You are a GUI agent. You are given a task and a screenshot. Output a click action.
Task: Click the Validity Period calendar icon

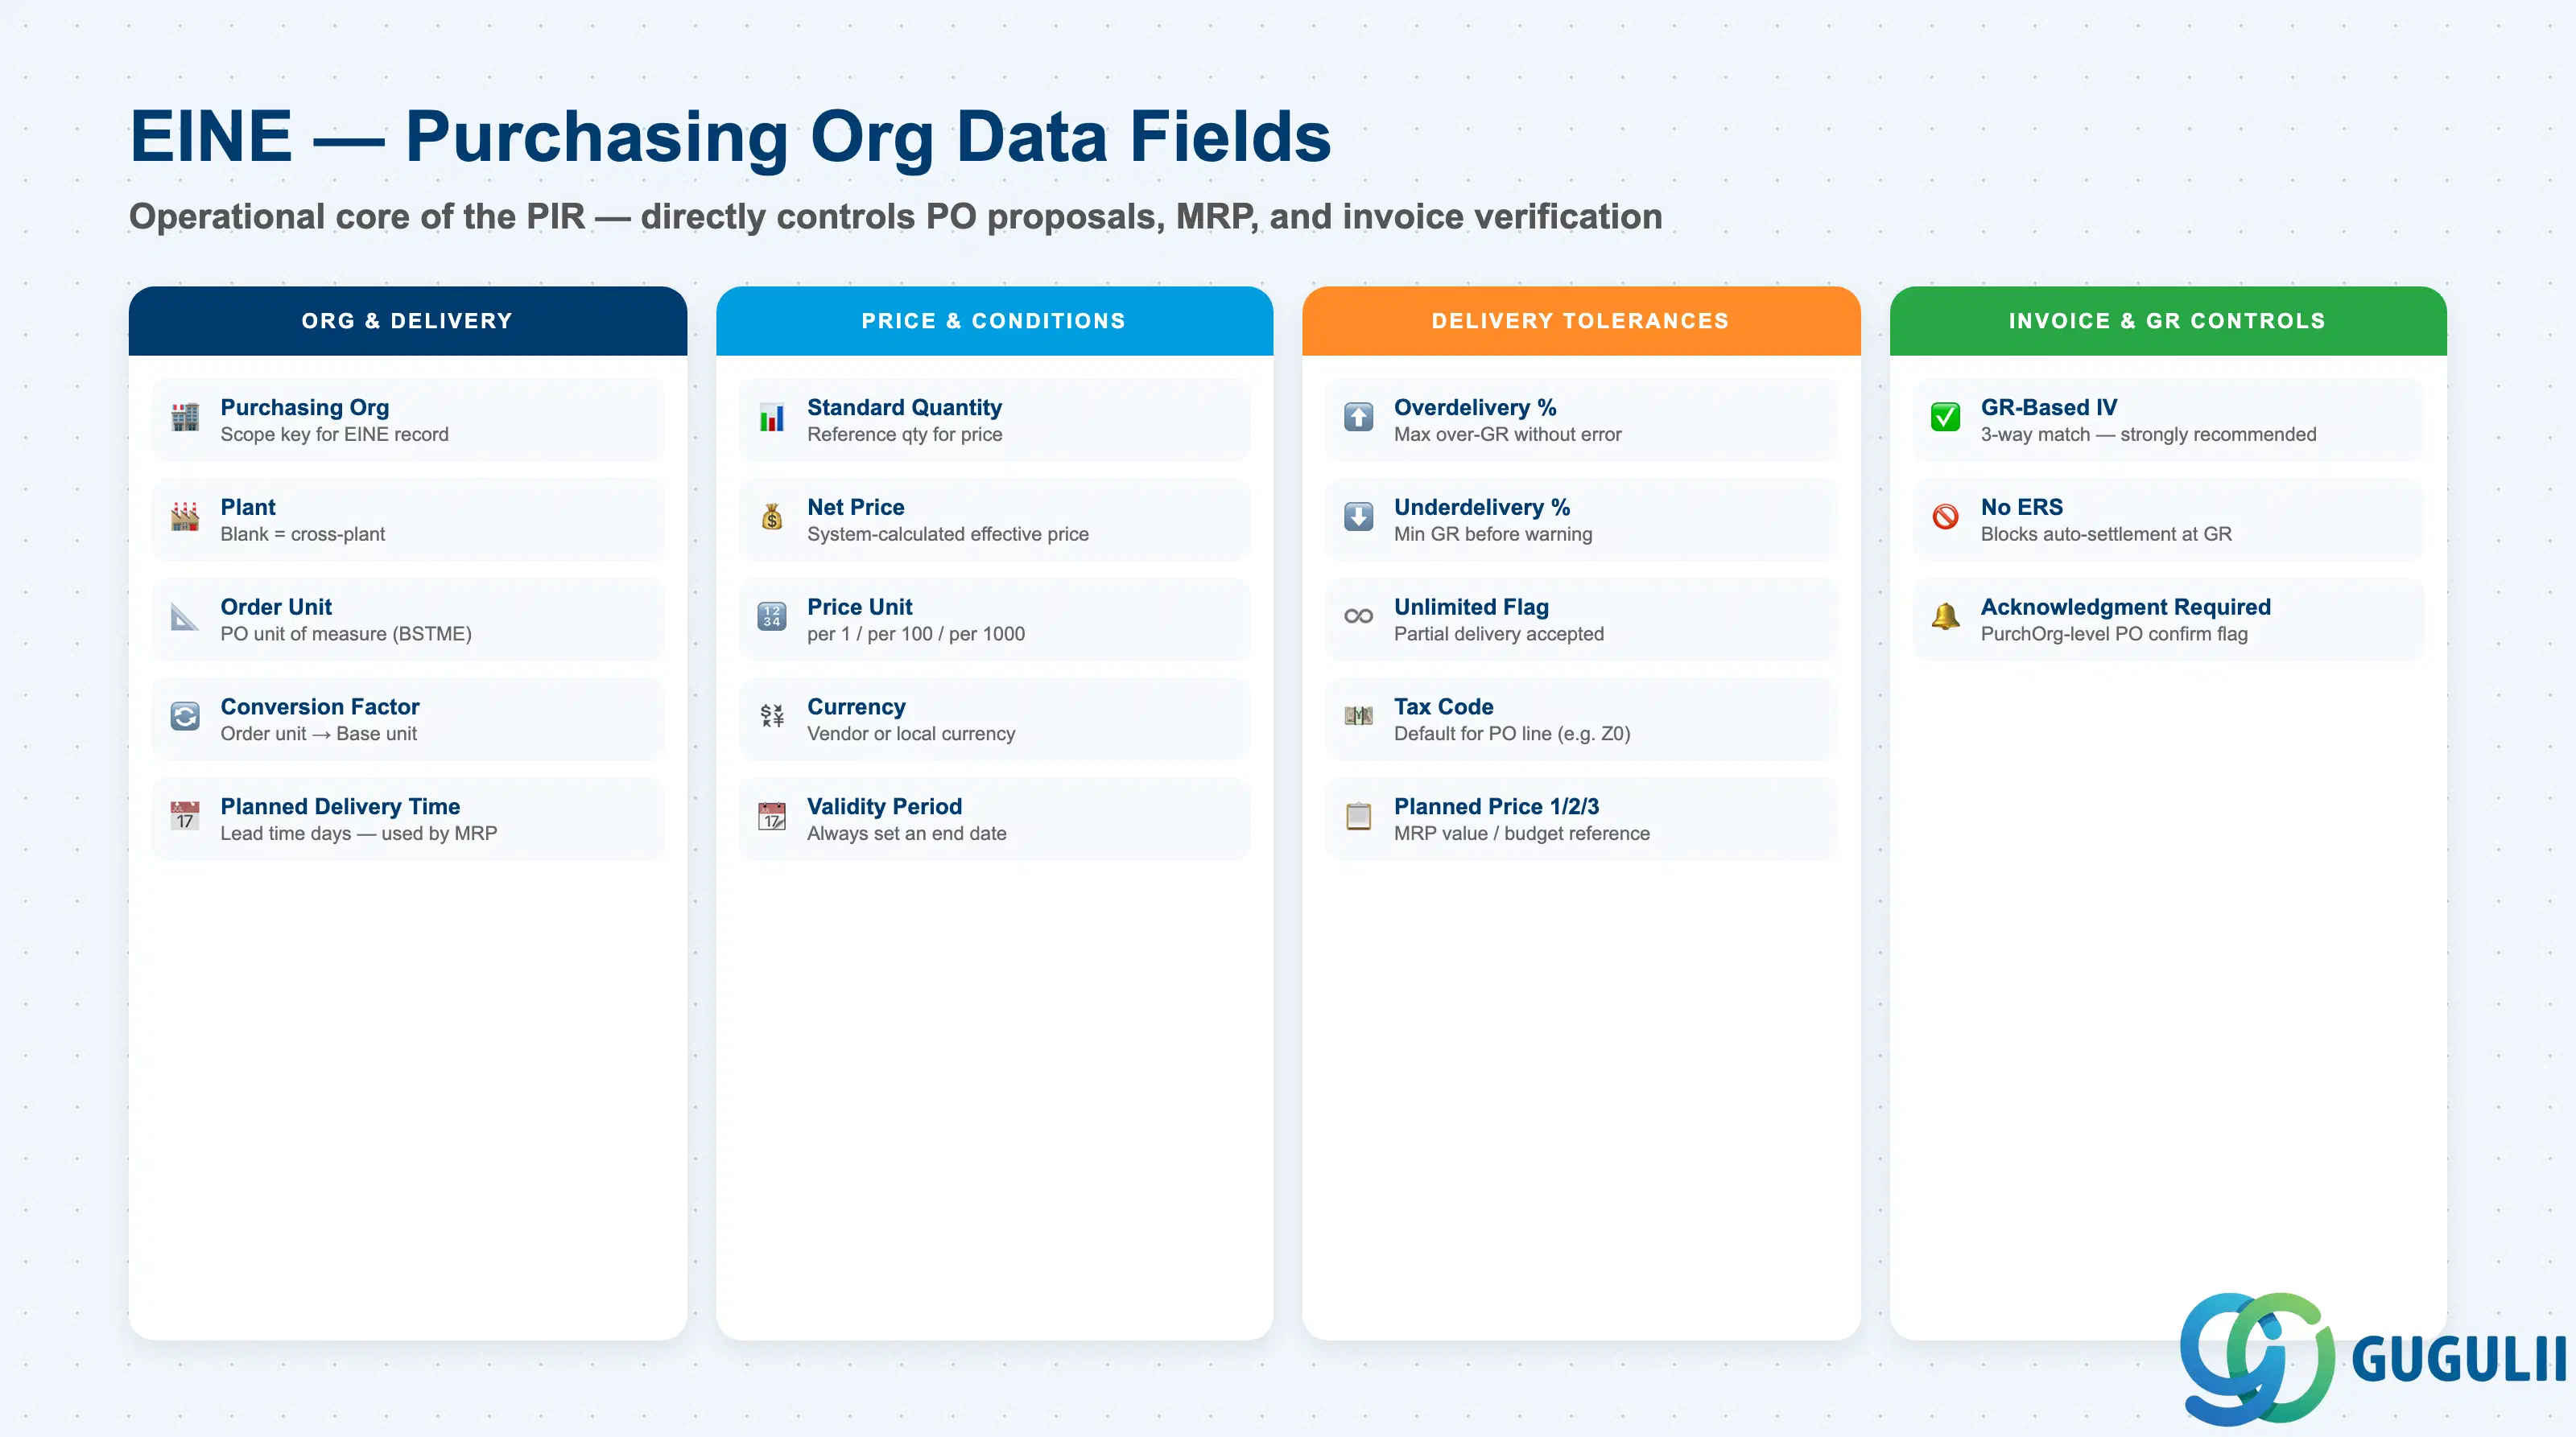pyautogui.click(x=772, y=817)
